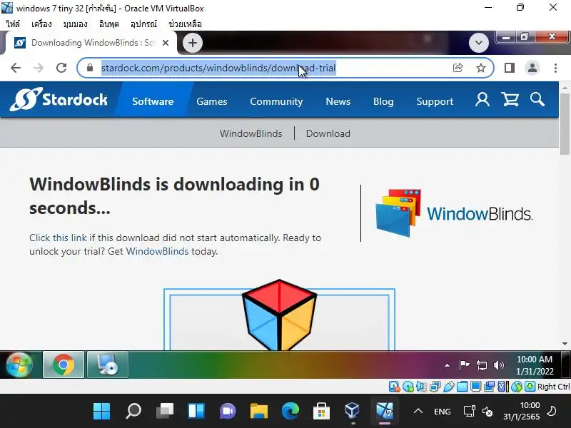Viewport: 571px width, 428px height.
Task: Open the site security padlock info
Action: pos(90,68)
